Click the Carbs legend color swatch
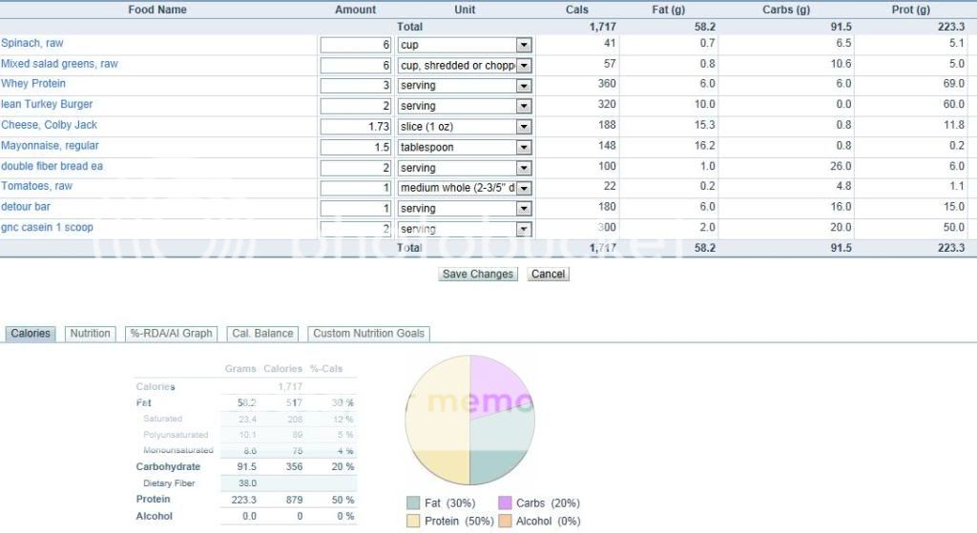977x533 pixels. click(x=505, y=503)
